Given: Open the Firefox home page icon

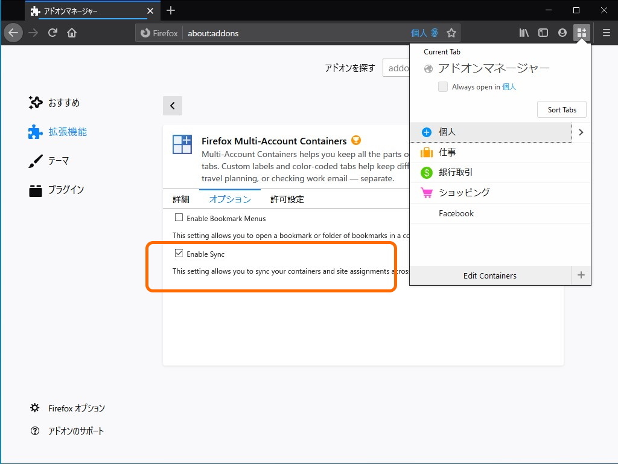Looking at the screenshot, I should click(72, 33).
